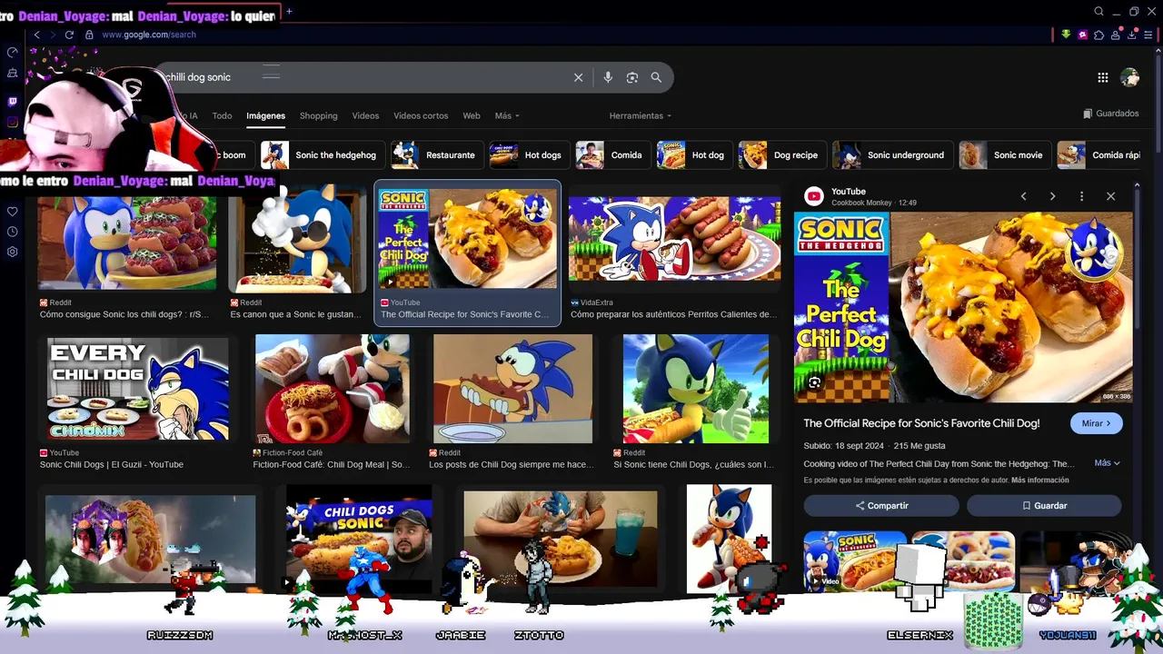
Task: Reload the page with the refresh icon
Action: point(69,35)
